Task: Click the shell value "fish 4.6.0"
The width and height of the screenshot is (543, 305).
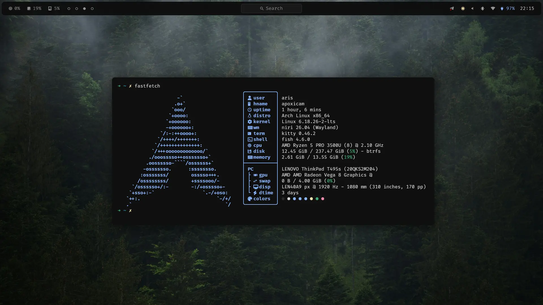Action: [296, 140]
